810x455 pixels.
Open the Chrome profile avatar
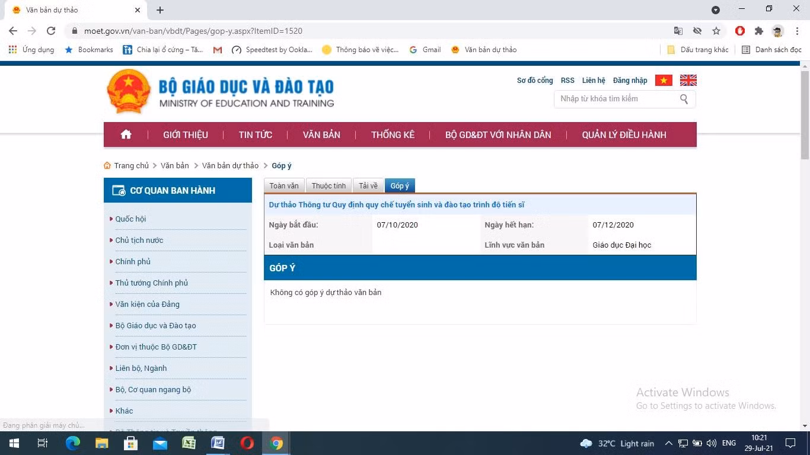click(x=778, y=31)
